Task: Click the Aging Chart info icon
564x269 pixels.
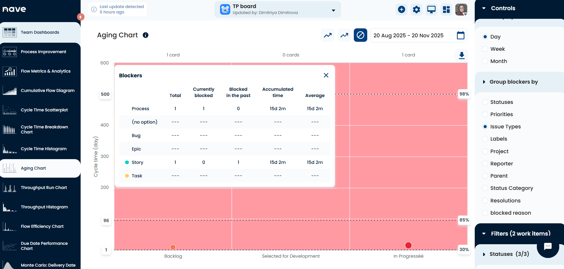Action: pos(146,35)
